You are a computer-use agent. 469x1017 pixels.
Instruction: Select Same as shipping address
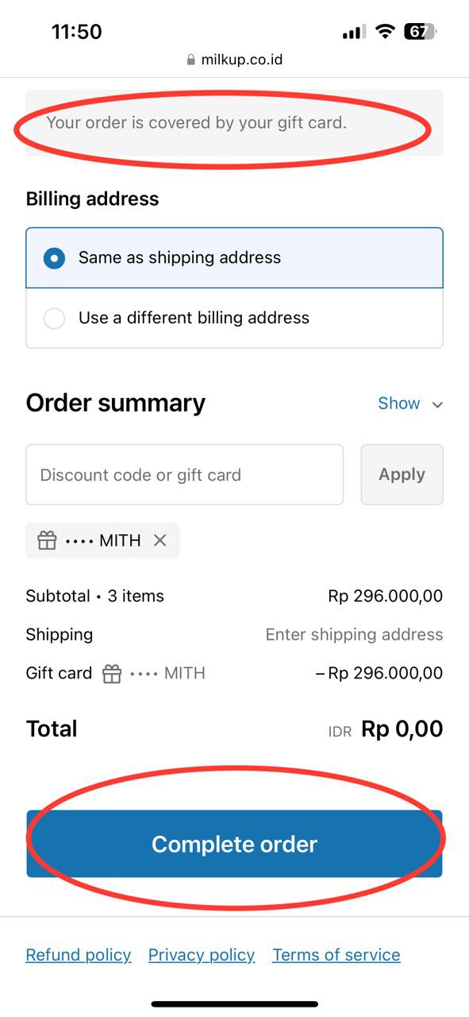point(235,257)
